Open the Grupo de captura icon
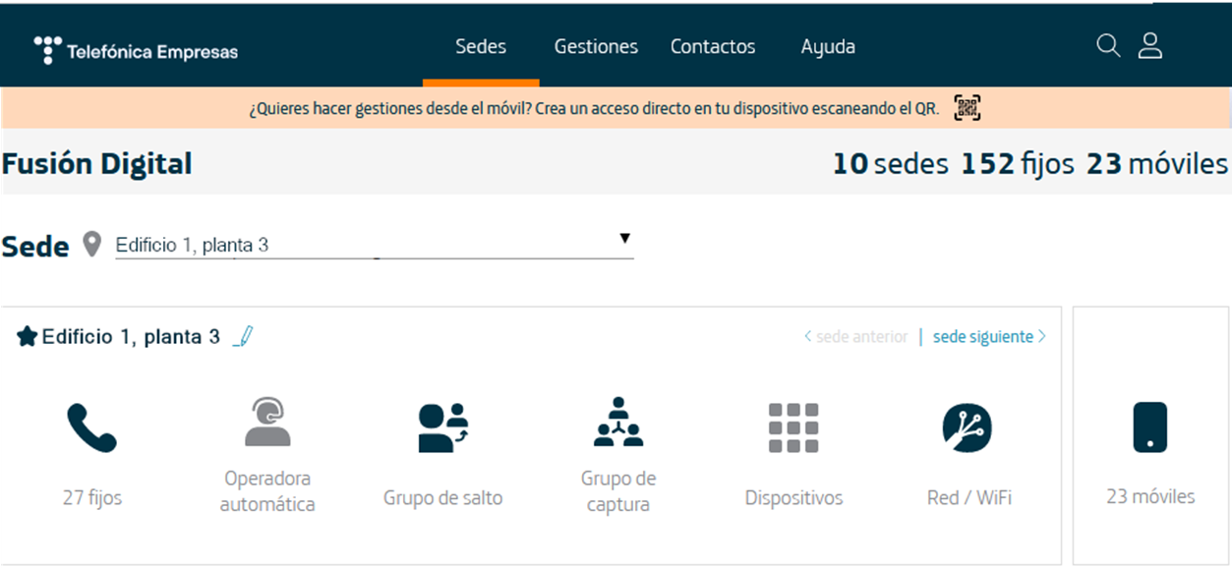The height and width of the screenshot is (568, 1232). pyautogui.click(x=617, y=423)
